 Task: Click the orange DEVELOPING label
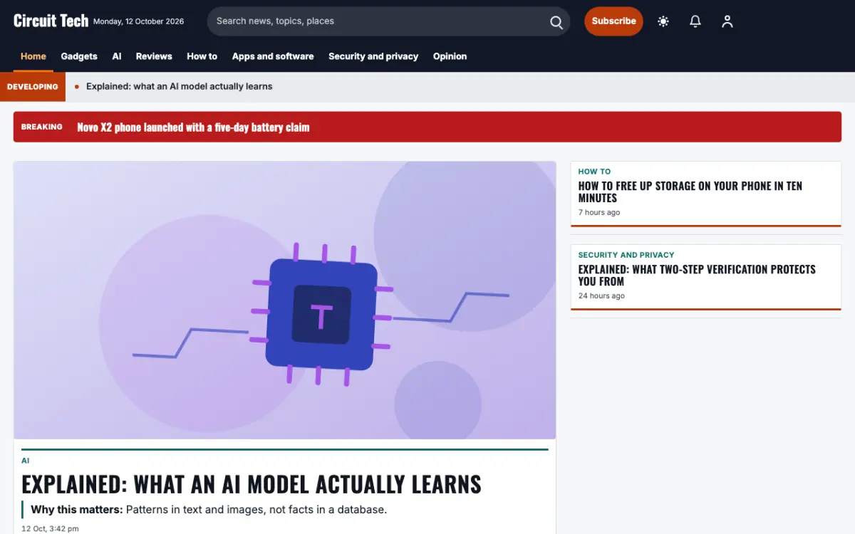pyautogui.click(x=33, y=86)
